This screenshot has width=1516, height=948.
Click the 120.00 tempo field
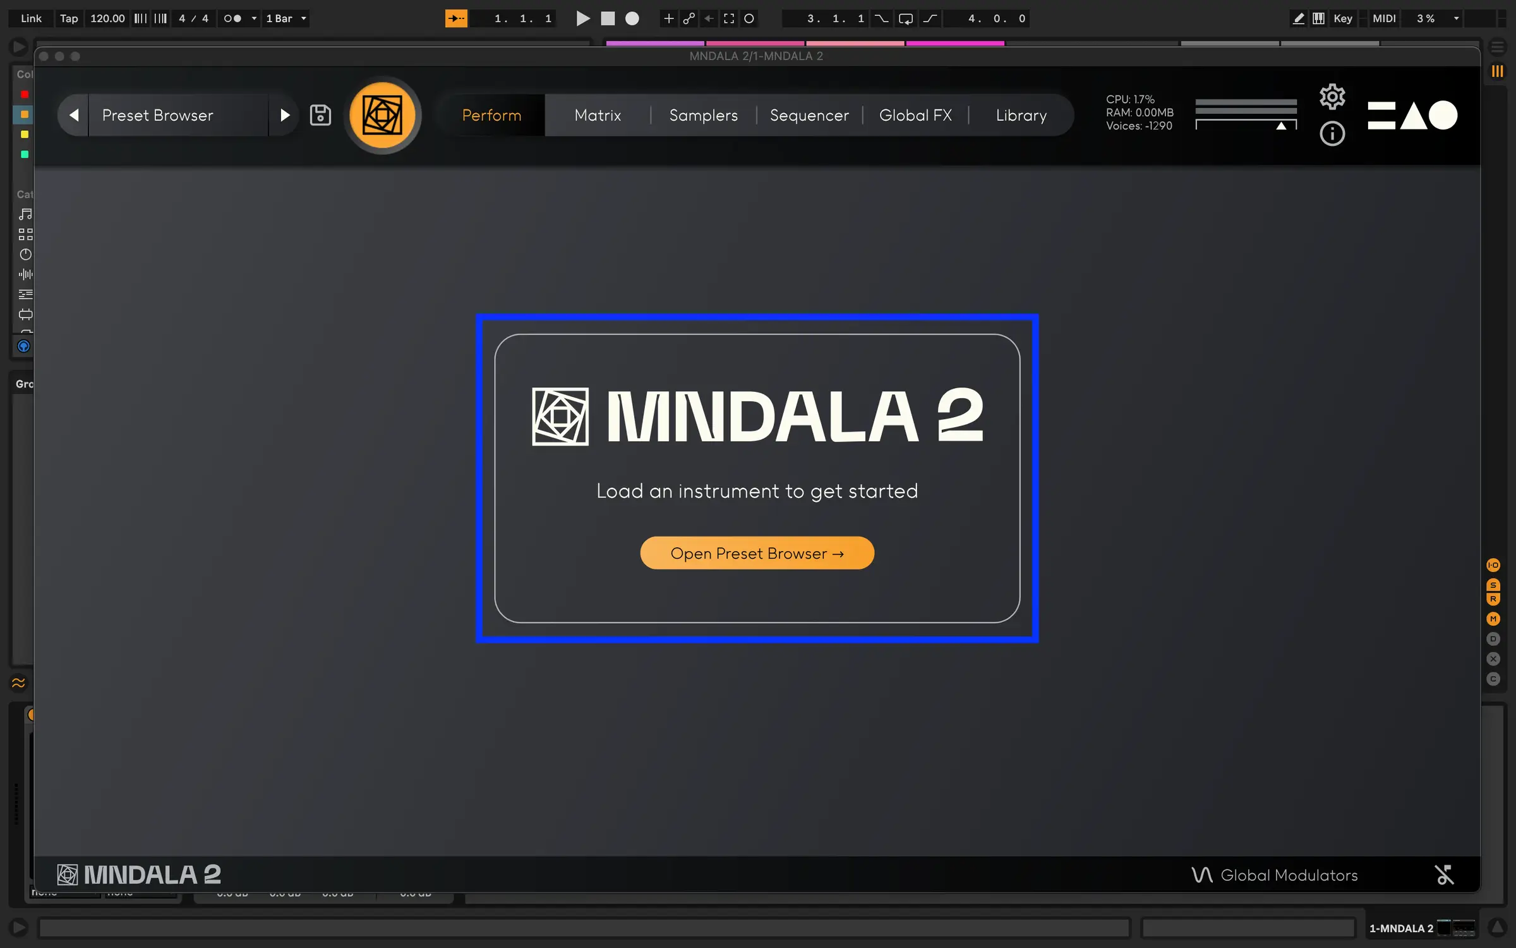[107, 18]
